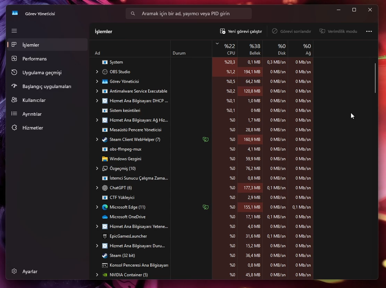Click the Steam Client WebHelper icon
The height and width of the screenshot is (288, 386).
(x=105, y=140)
